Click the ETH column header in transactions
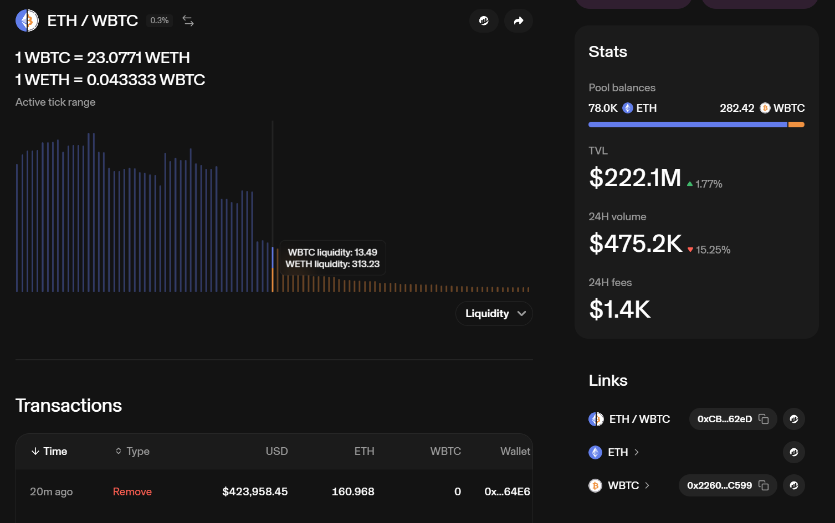The width and height of the screenshot is (835, 523). click(364, 452)
